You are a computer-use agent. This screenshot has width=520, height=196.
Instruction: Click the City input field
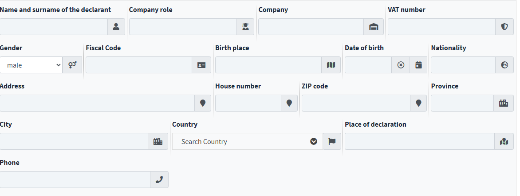(x=74, y=141)
